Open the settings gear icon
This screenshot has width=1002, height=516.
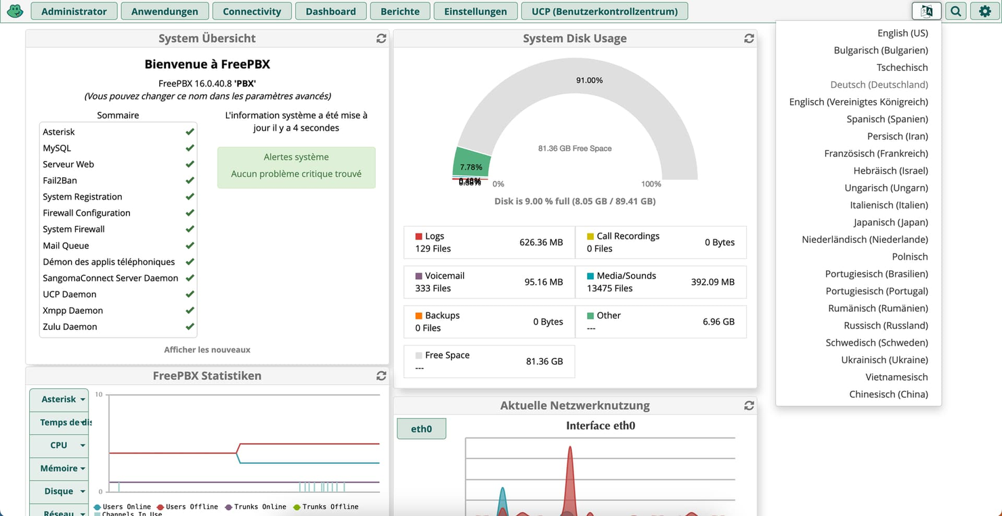click(x=985, y=11)
